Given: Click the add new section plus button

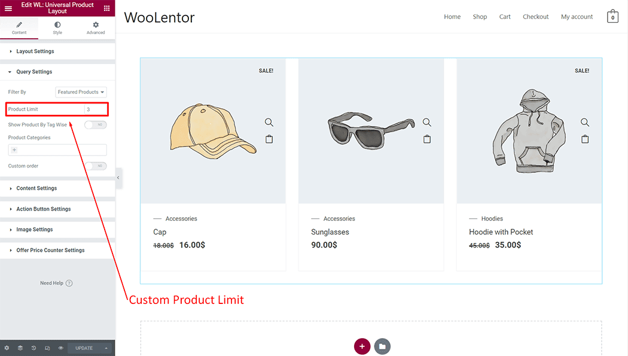Looking at the screenshot, I should (x=362, y=346).
